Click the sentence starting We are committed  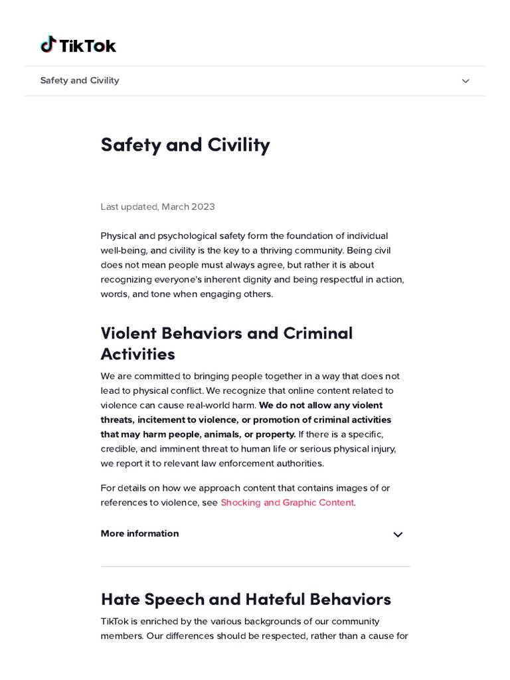[250, 376]
